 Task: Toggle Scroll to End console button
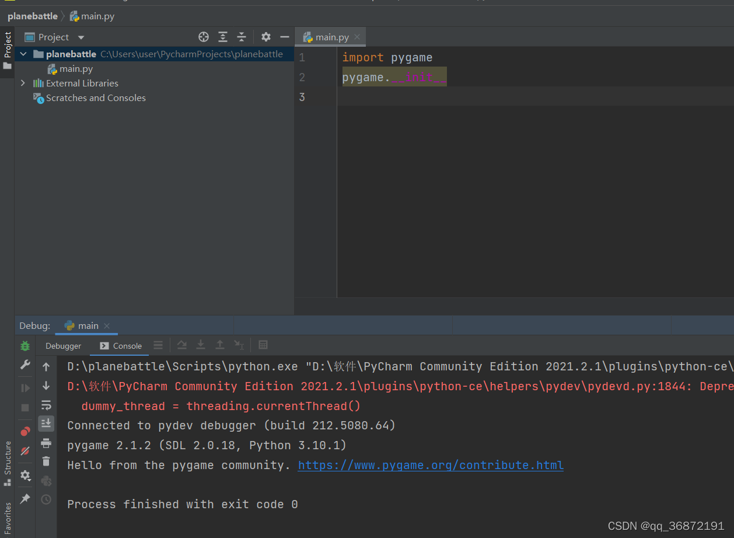tap(46, 424)
